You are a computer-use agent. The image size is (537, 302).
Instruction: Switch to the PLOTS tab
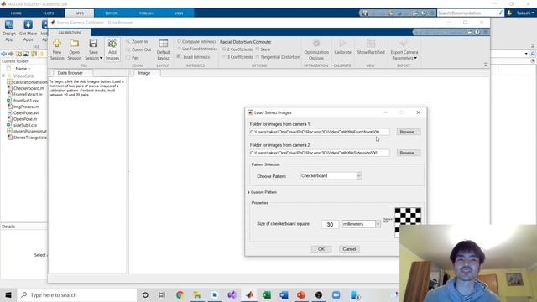pos(49,13)
